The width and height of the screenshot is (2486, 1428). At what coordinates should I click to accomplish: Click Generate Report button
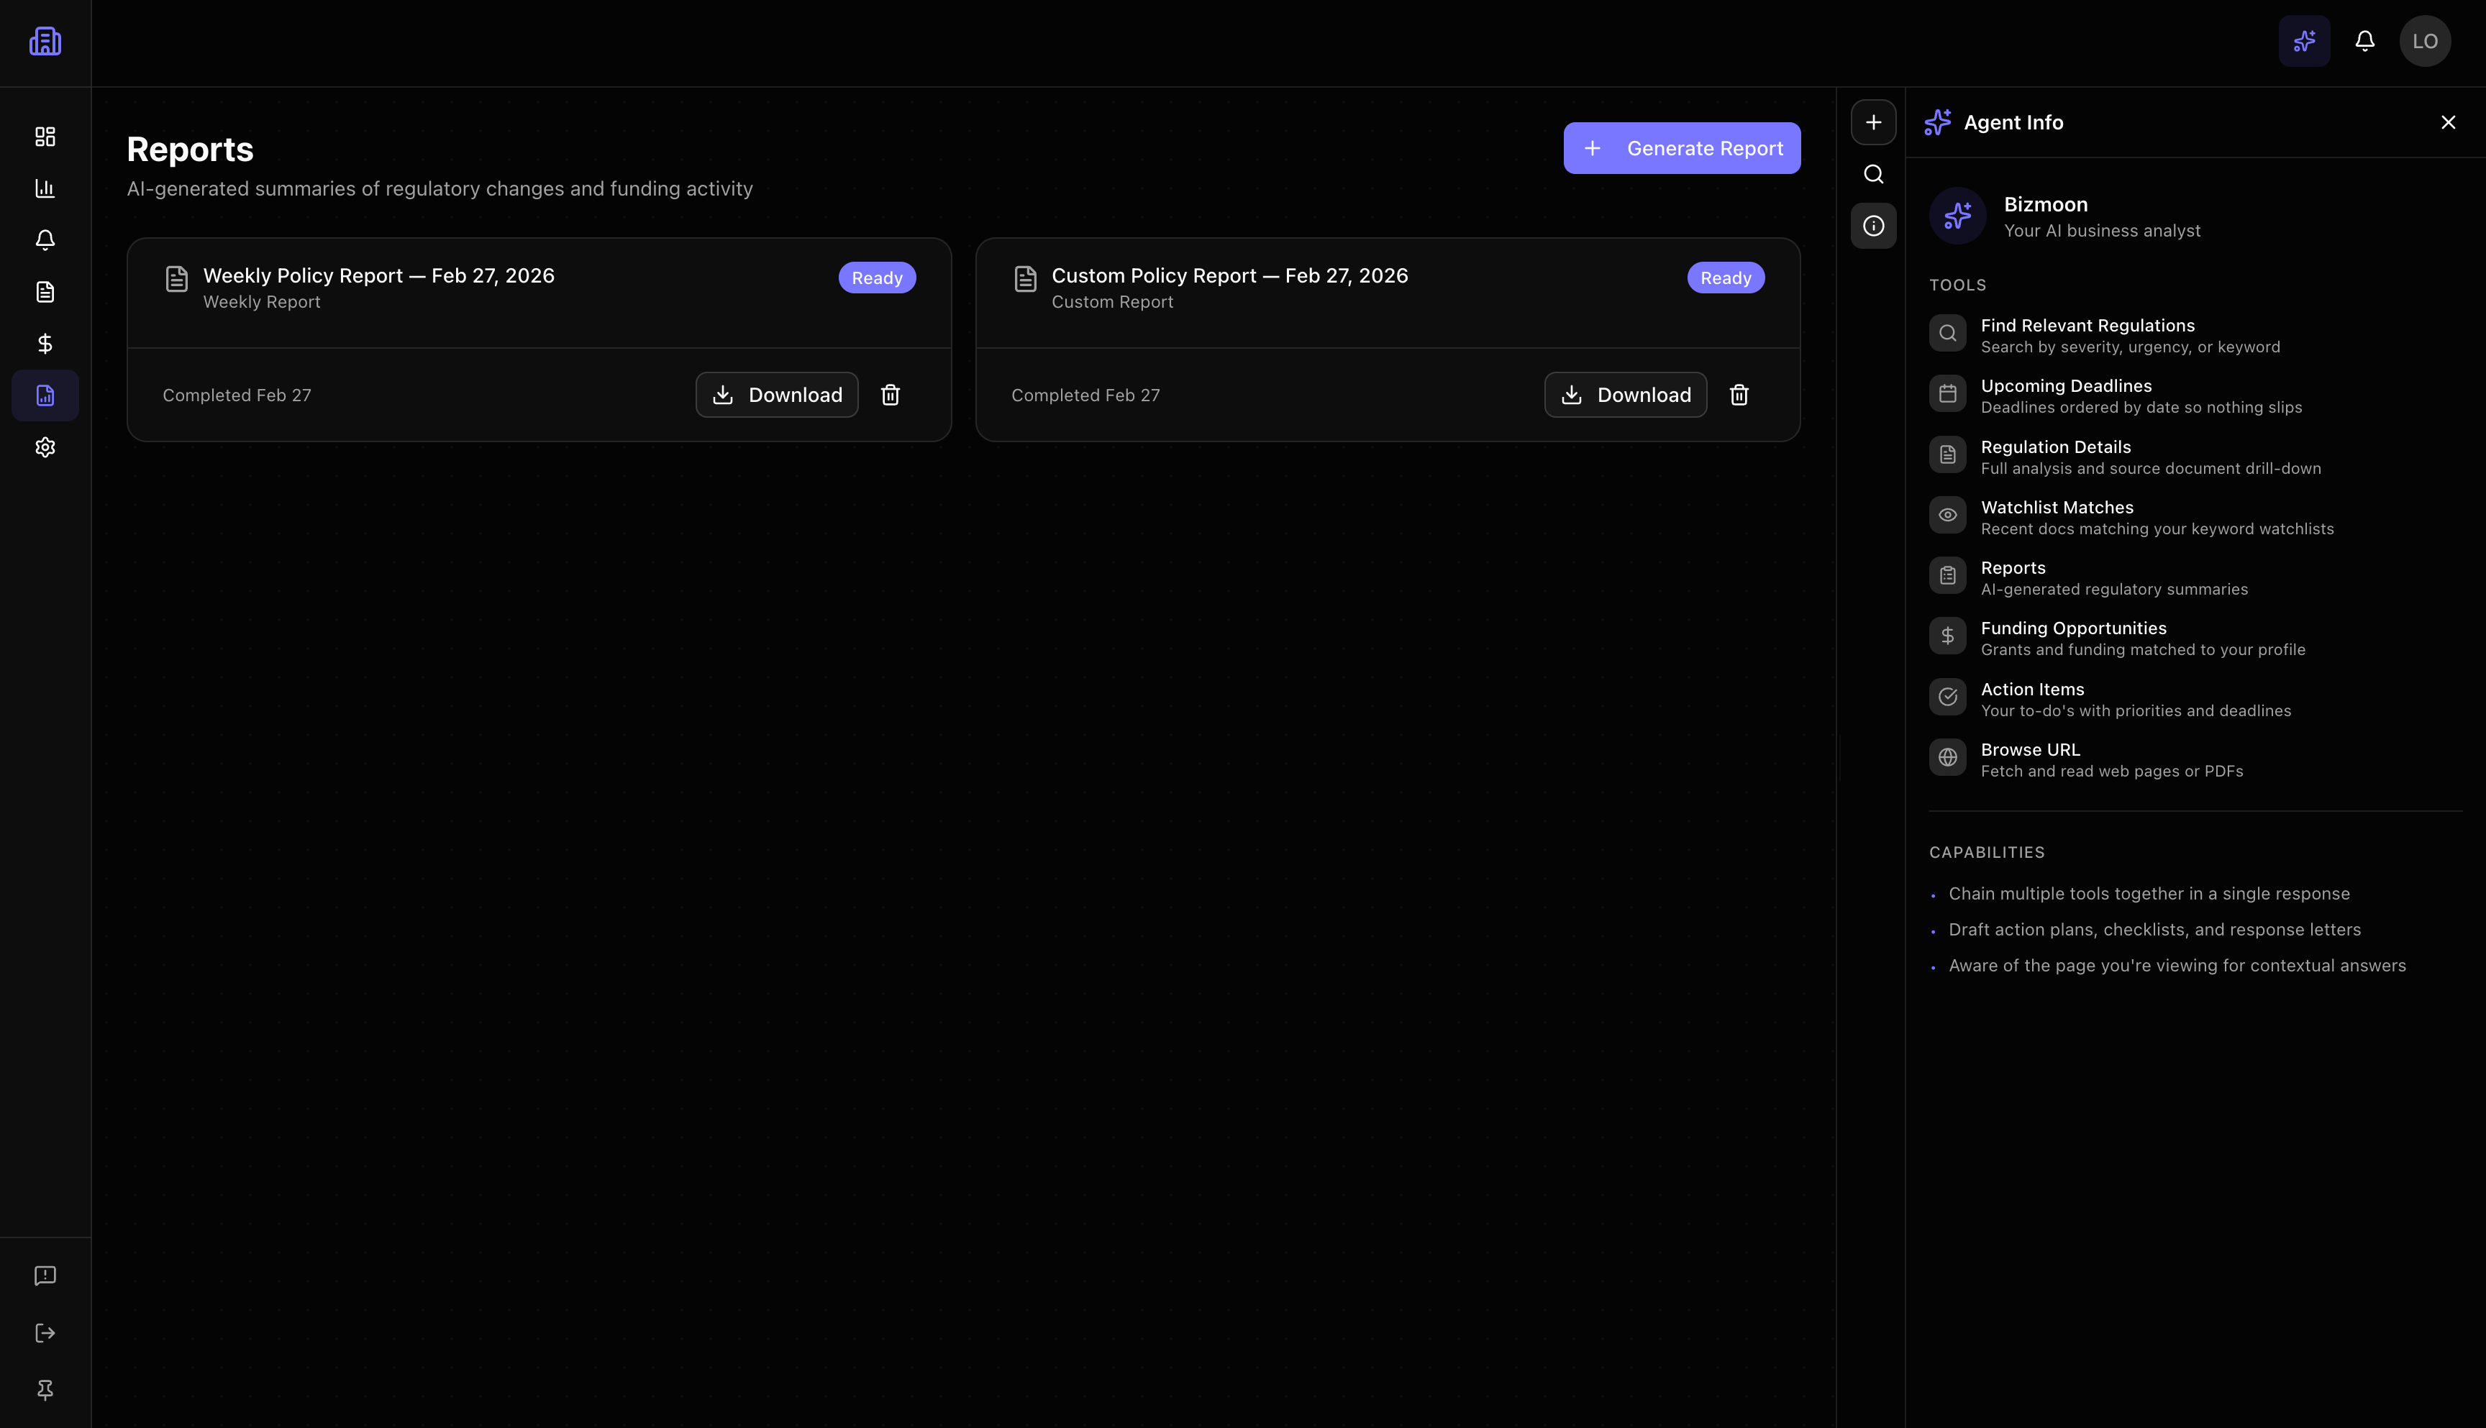(x=1682, y=148)
